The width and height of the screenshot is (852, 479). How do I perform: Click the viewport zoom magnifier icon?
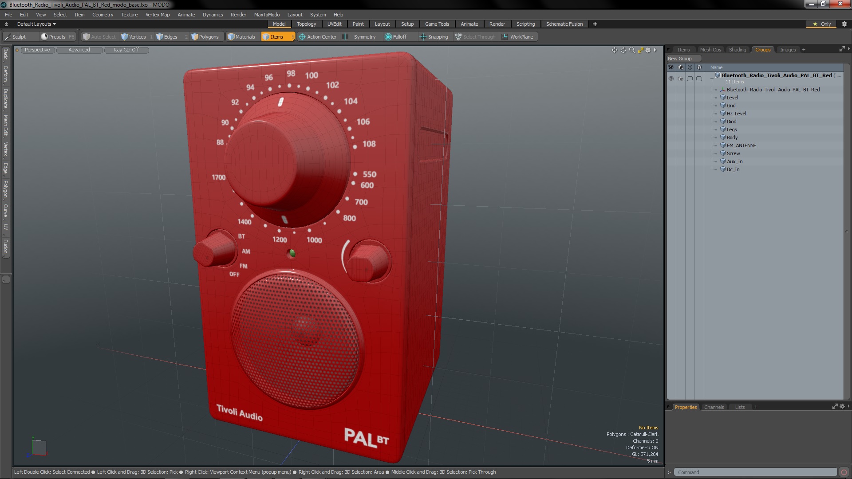(632, 50)
